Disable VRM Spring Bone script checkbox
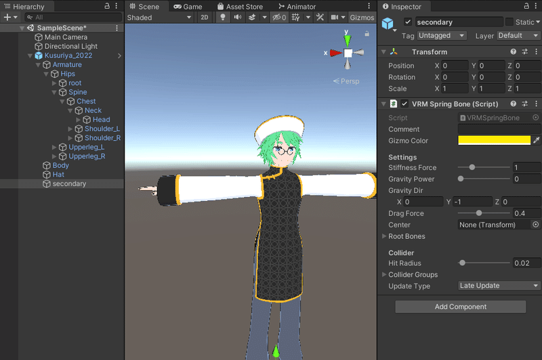542x360 pixels. 404,104
